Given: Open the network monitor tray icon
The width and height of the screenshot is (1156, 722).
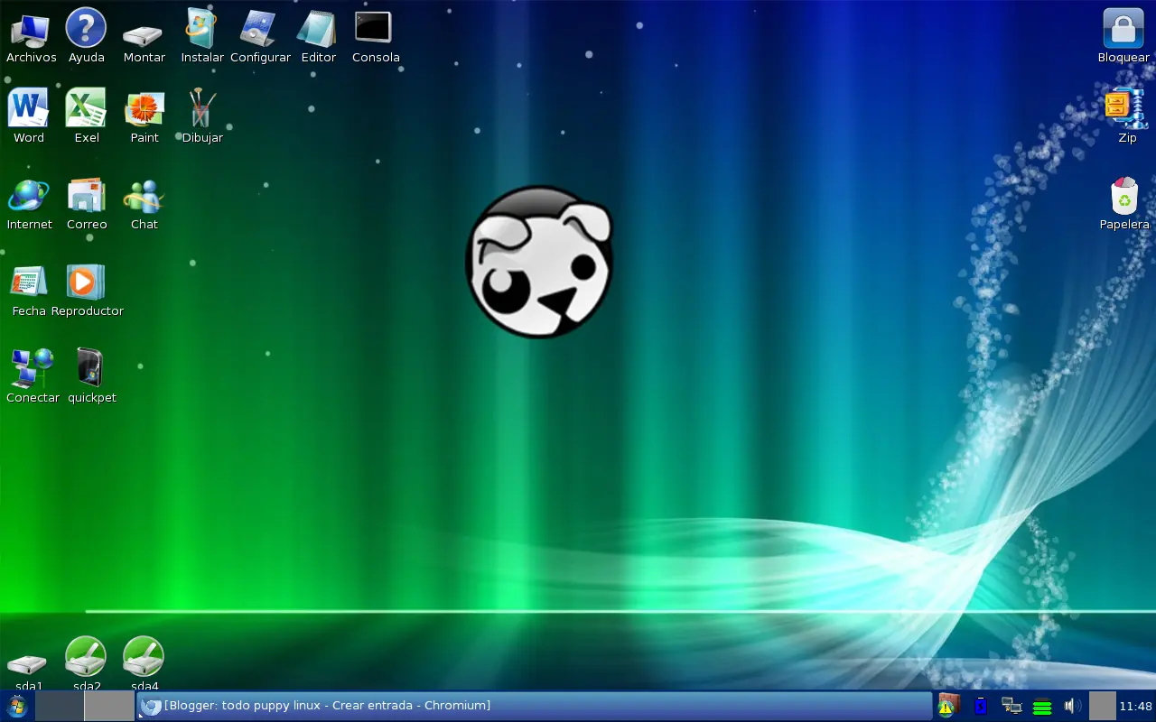Looking at the screenshot, I should (1011, 706).
